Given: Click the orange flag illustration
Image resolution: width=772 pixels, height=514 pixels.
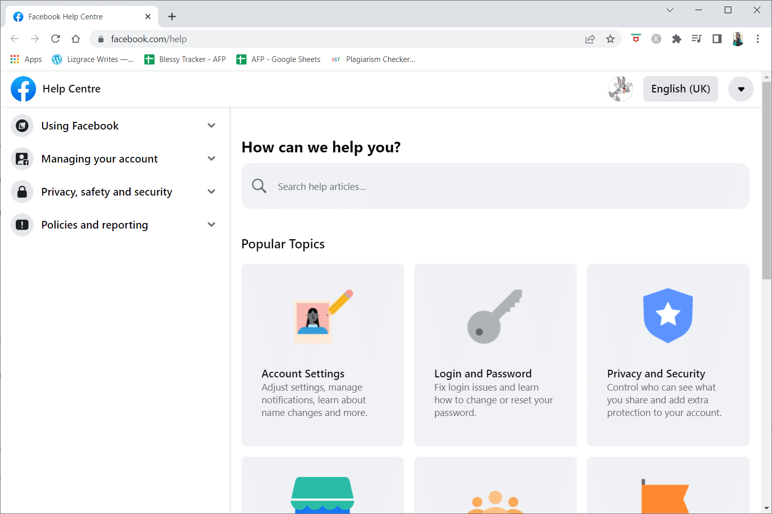Looking at the screenshot, I should click(x=665, y=496).
